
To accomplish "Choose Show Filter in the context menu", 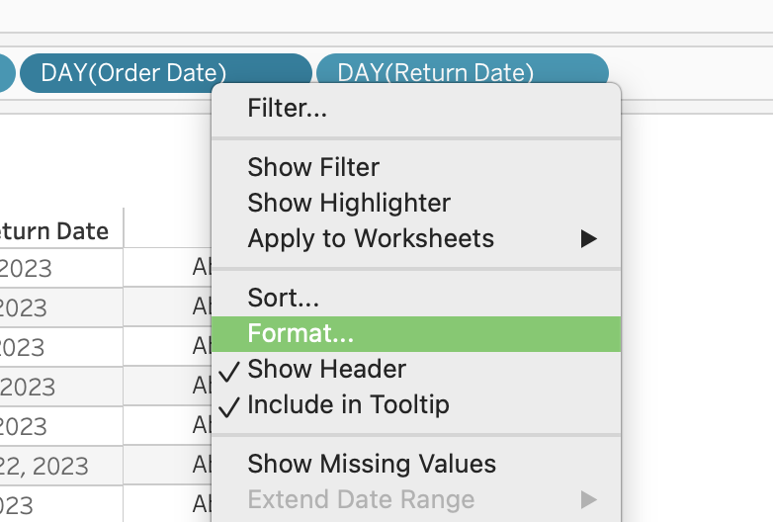I will coord(313,167).
